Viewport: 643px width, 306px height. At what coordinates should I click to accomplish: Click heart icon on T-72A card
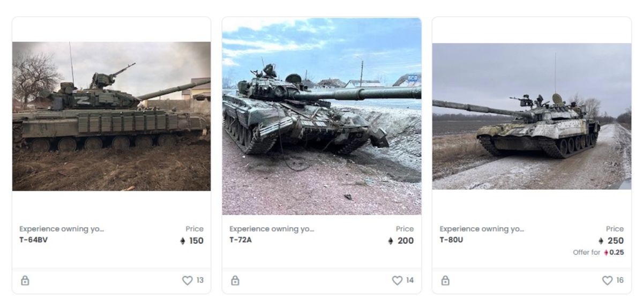397,280
